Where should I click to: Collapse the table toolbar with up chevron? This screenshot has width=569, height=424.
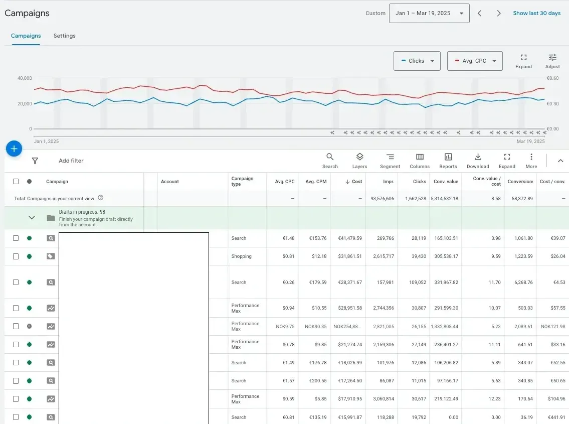(560, 161)
